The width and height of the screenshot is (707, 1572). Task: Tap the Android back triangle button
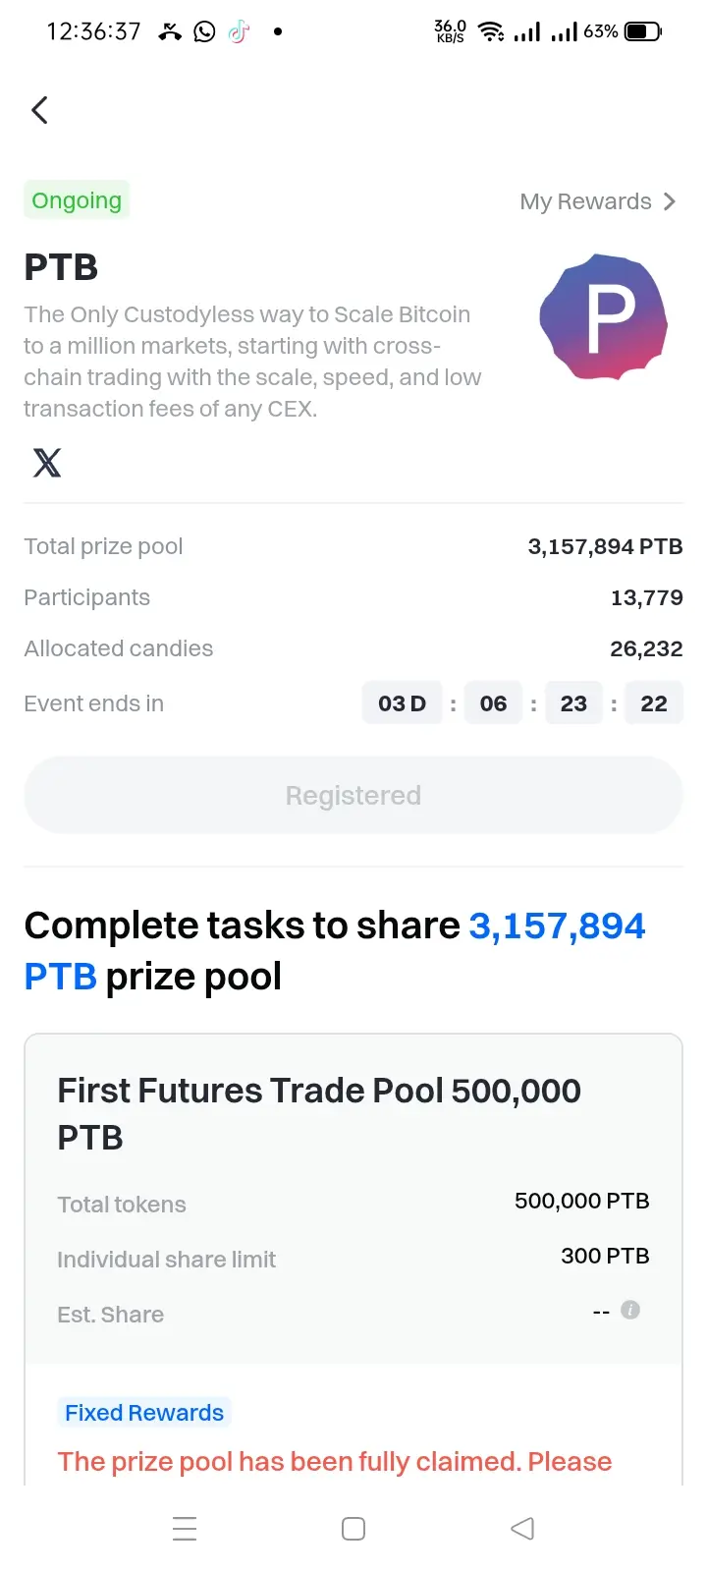(522, 1529)
